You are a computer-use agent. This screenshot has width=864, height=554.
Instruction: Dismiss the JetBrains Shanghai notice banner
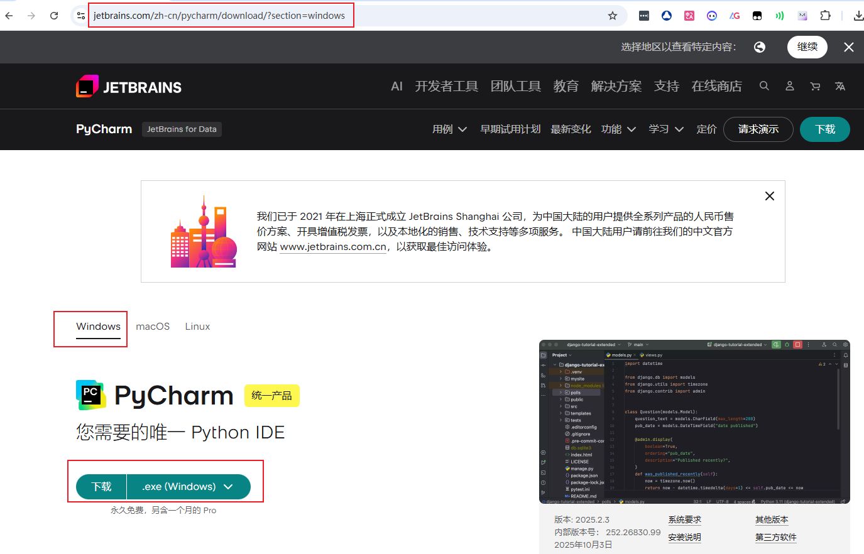[x=769, y=196]
